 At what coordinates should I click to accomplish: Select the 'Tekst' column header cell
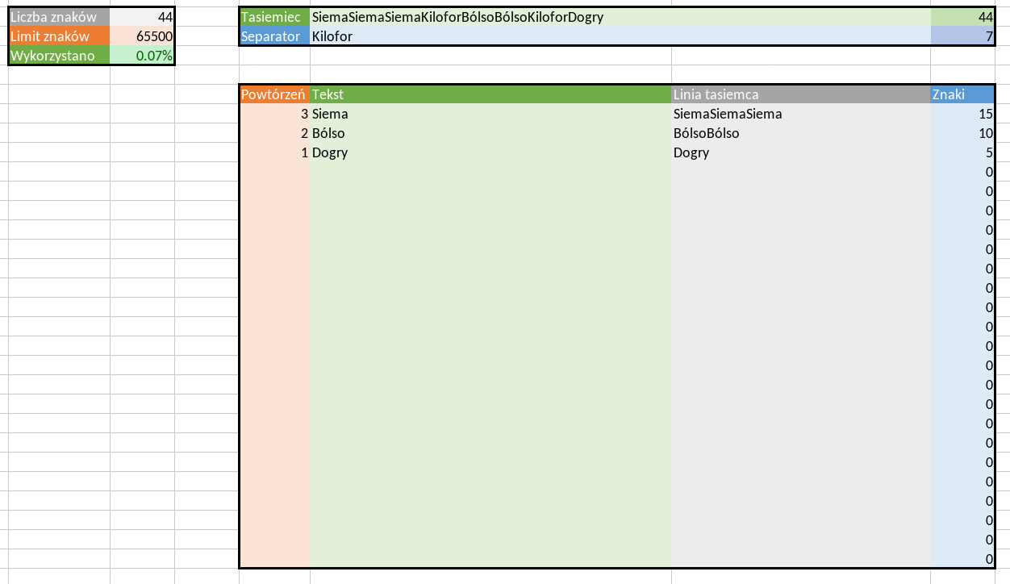click(x=490, y=94)
